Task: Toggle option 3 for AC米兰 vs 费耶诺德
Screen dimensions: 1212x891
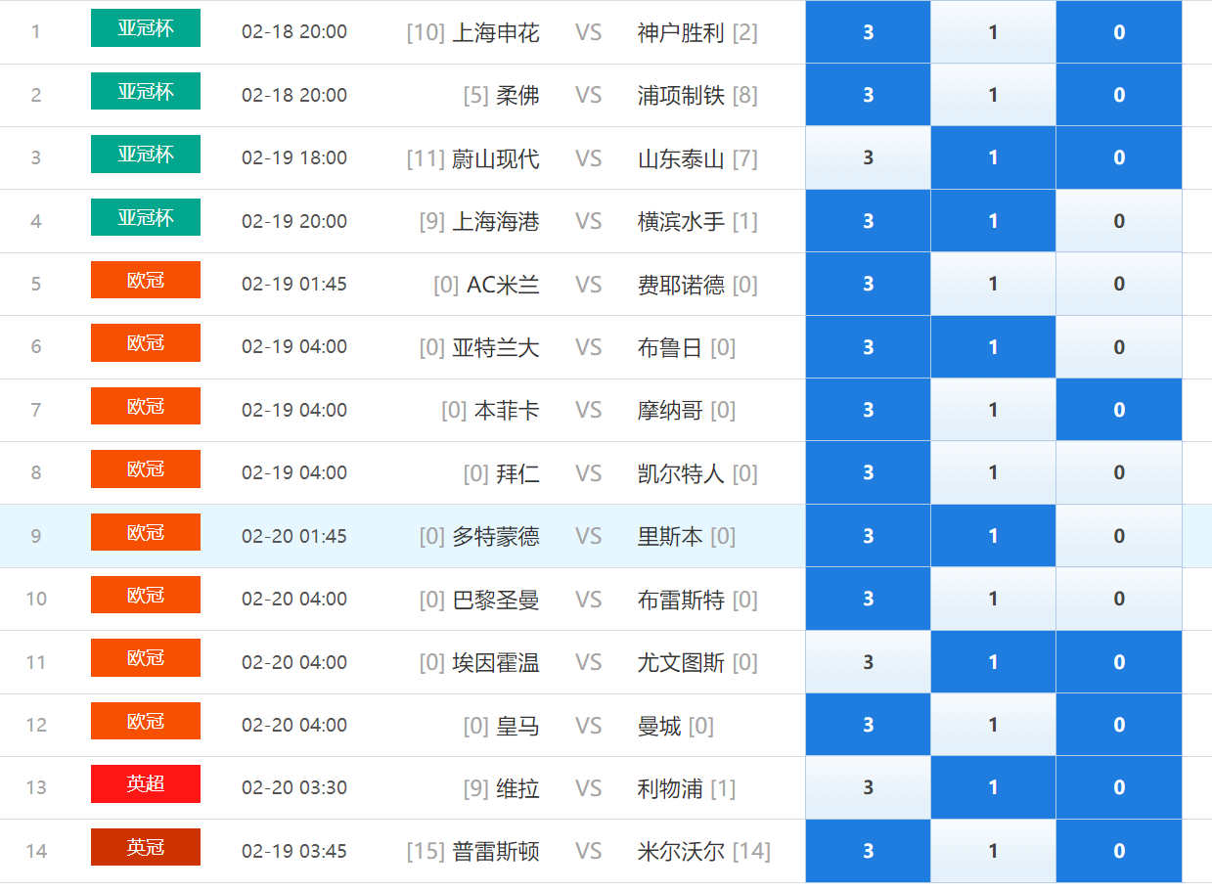Action: point(868,284)
